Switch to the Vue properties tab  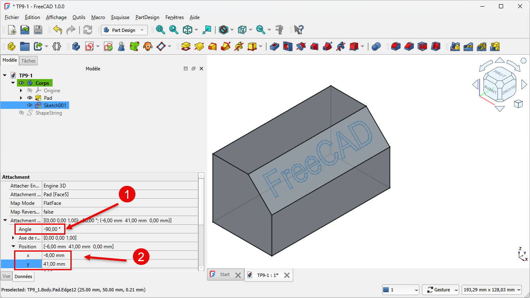(x=6, y=276)
